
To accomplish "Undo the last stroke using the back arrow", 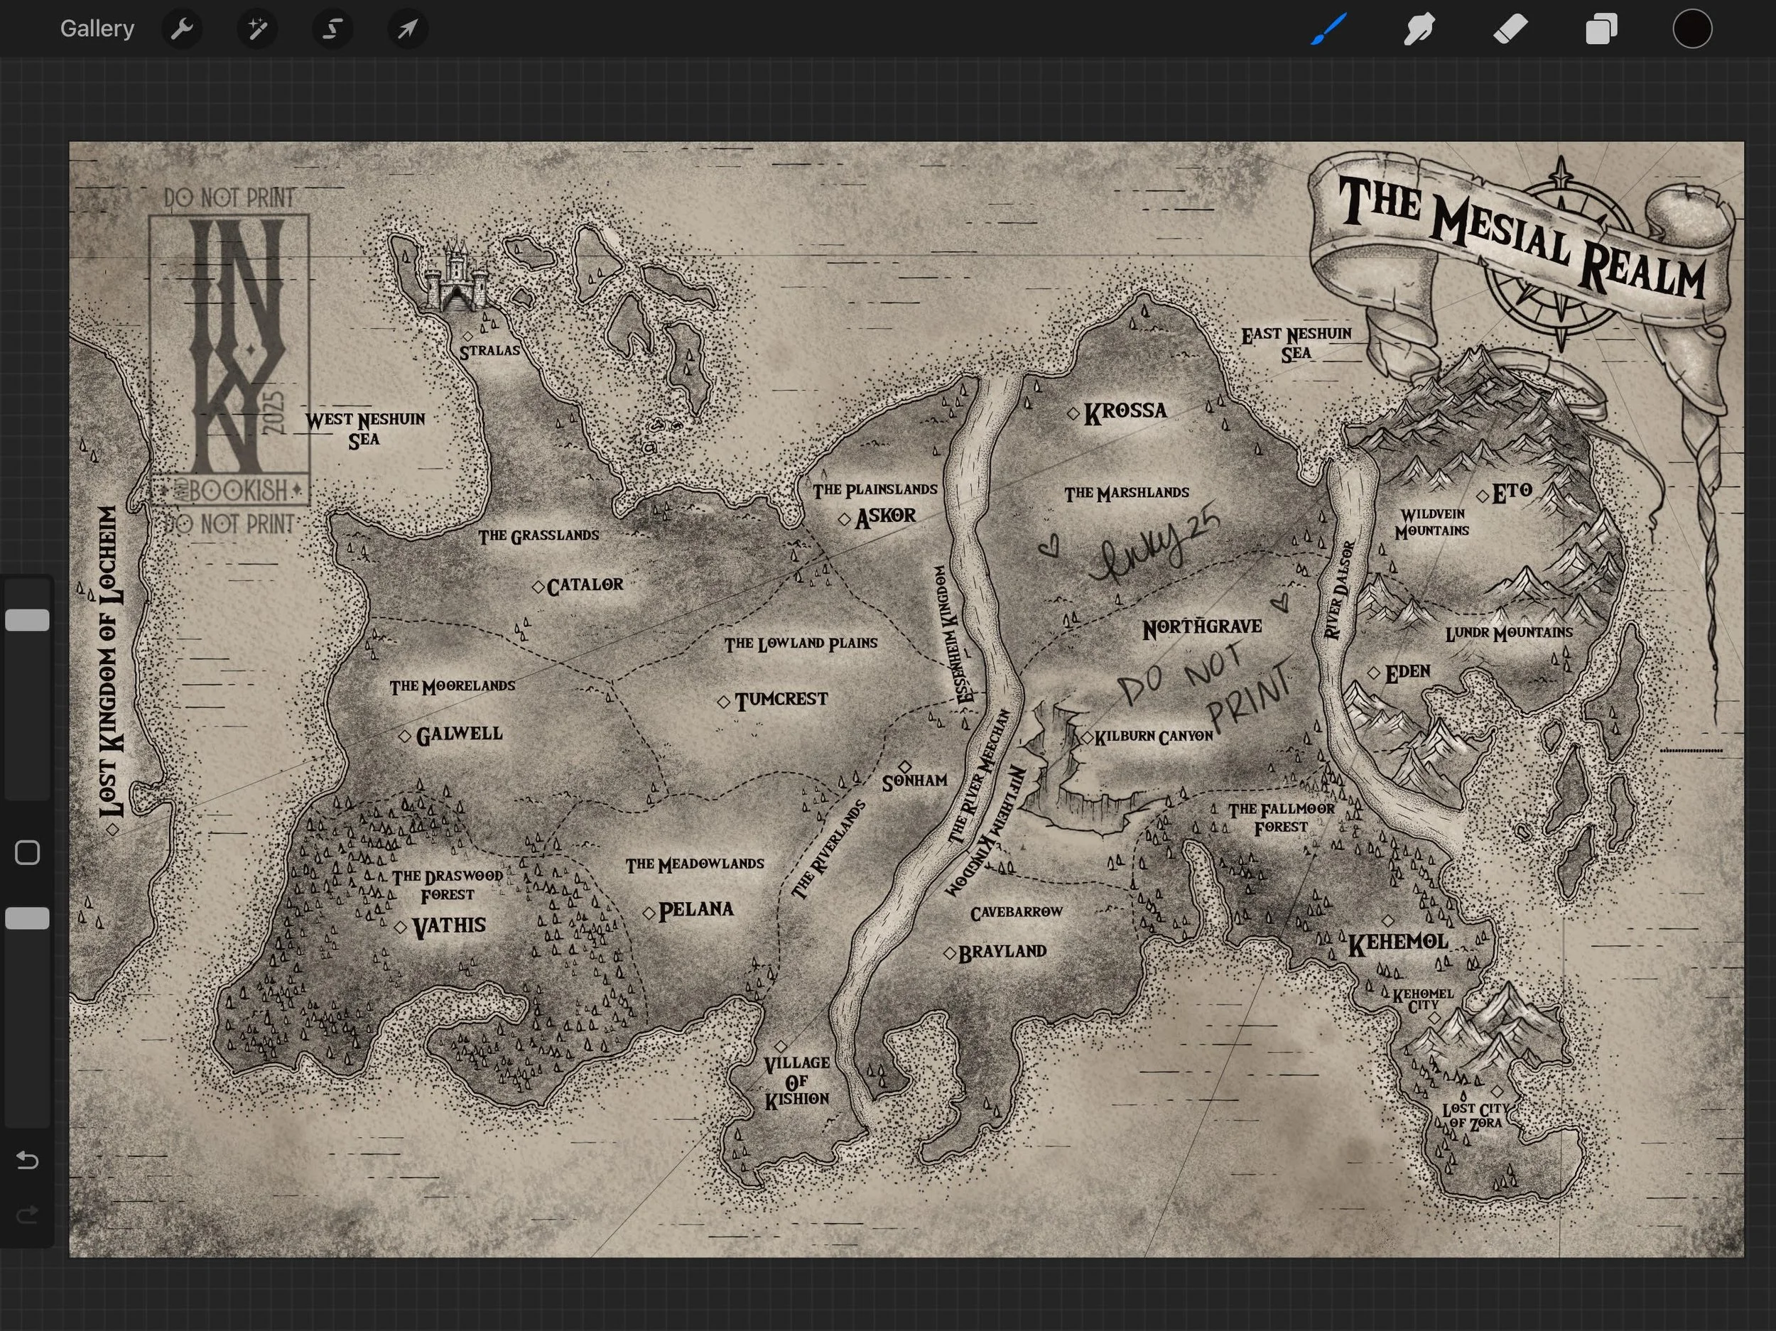I will point(26,1160).
